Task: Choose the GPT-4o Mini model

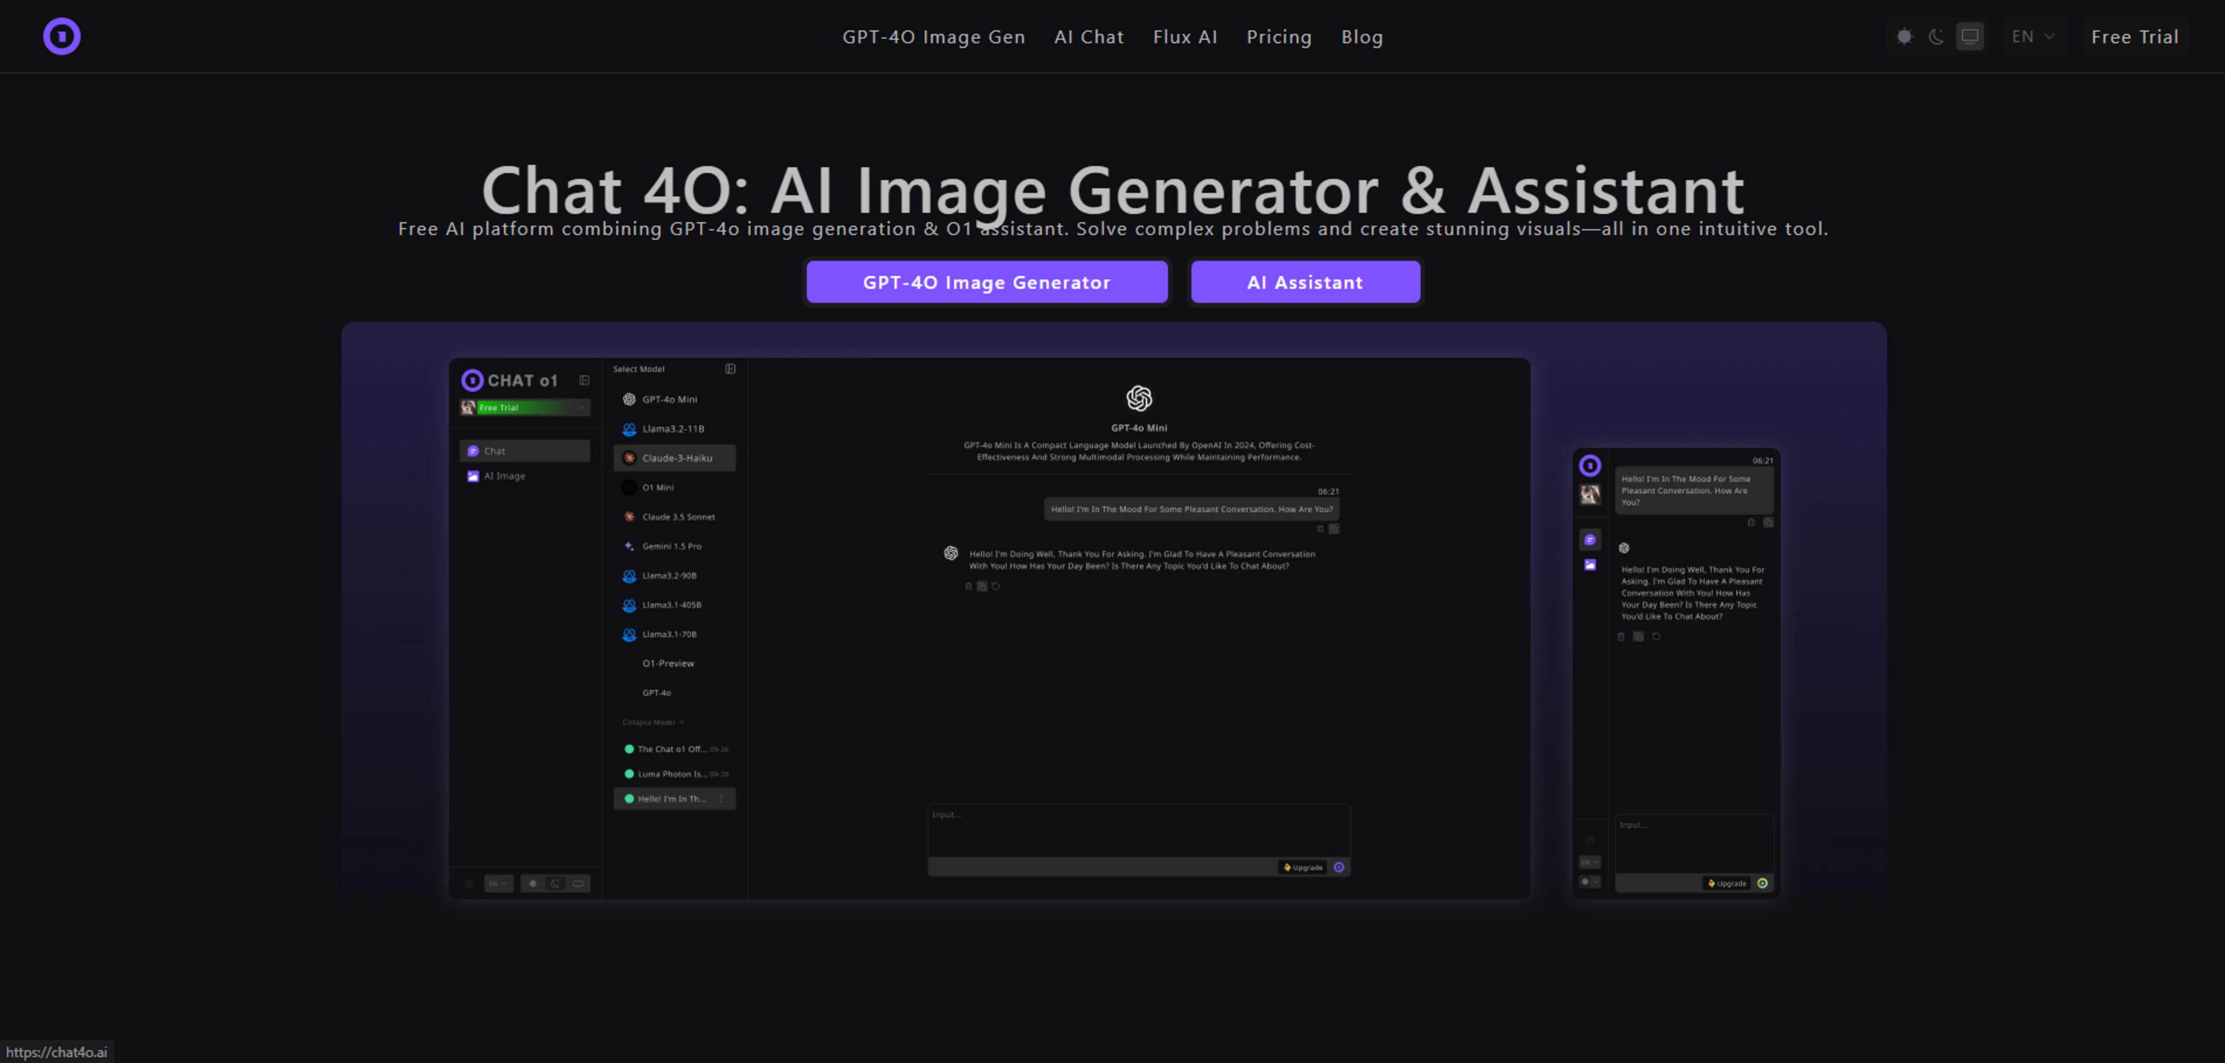Action: (674, 399)
